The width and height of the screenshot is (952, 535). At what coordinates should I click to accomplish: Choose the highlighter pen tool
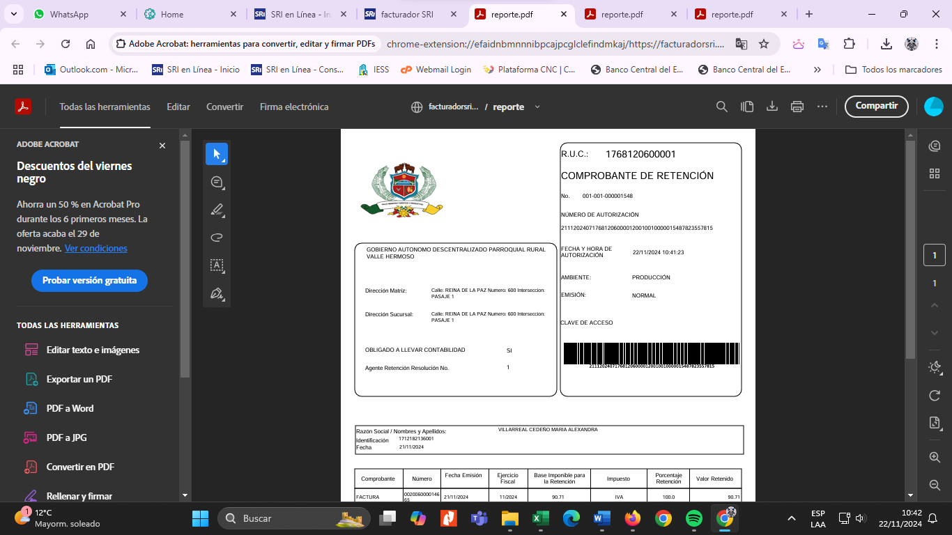click(216, 210)
